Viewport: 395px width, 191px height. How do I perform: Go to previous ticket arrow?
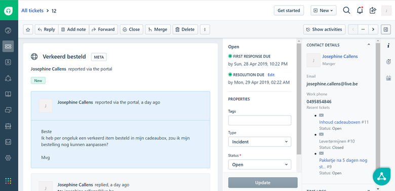click(x=353, y=29)
